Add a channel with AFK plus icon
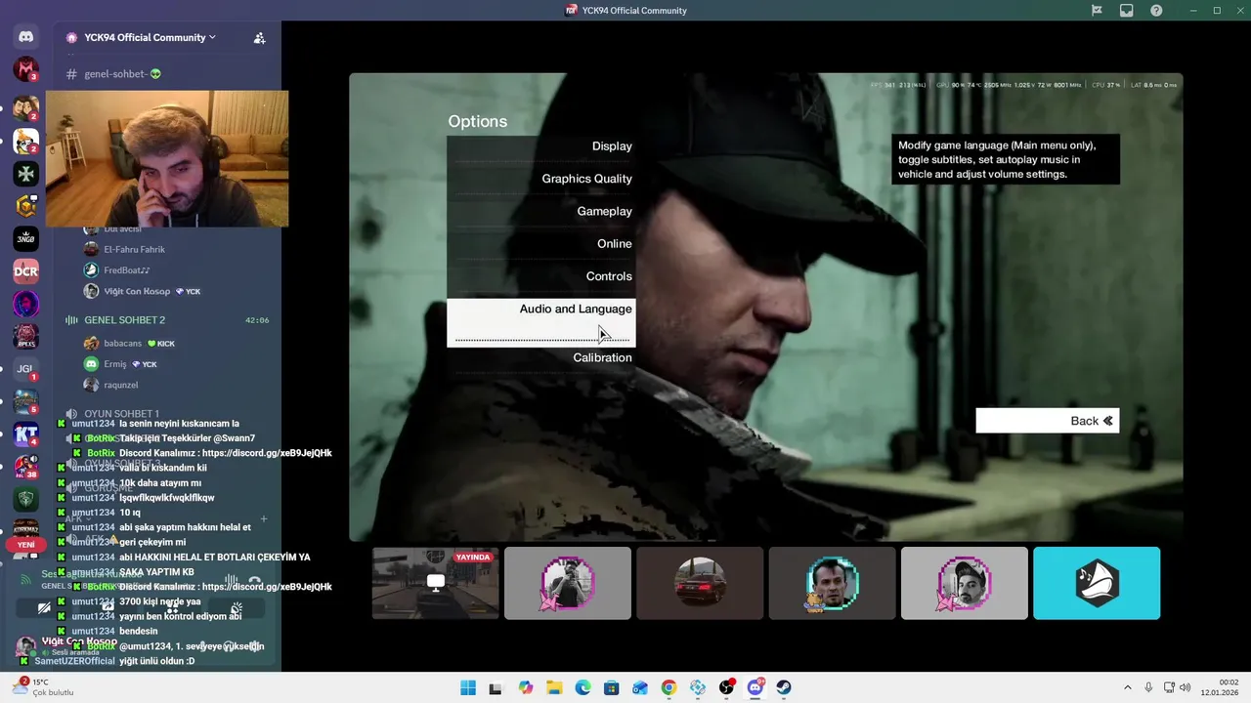This screenshot has height=703, width=1251. (263, 518)
